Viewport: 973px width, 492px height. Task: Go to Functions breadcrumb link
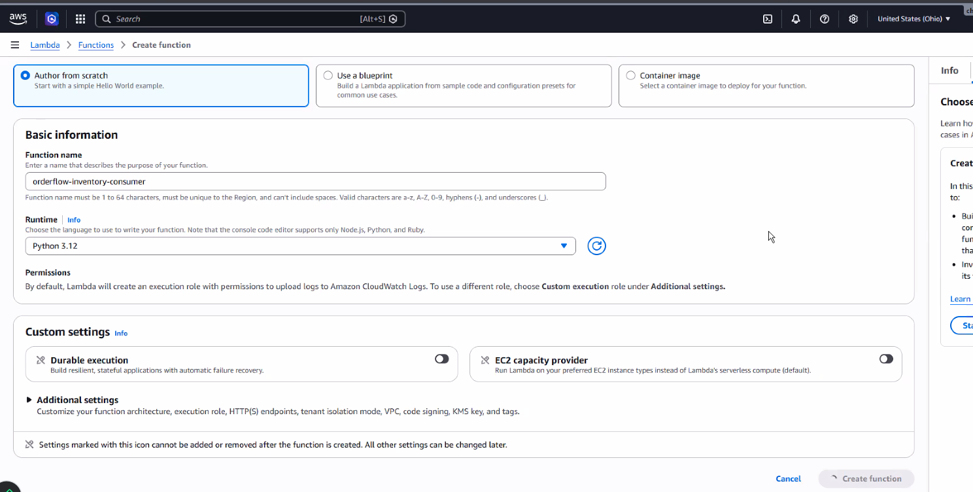(x=96, y=45)
